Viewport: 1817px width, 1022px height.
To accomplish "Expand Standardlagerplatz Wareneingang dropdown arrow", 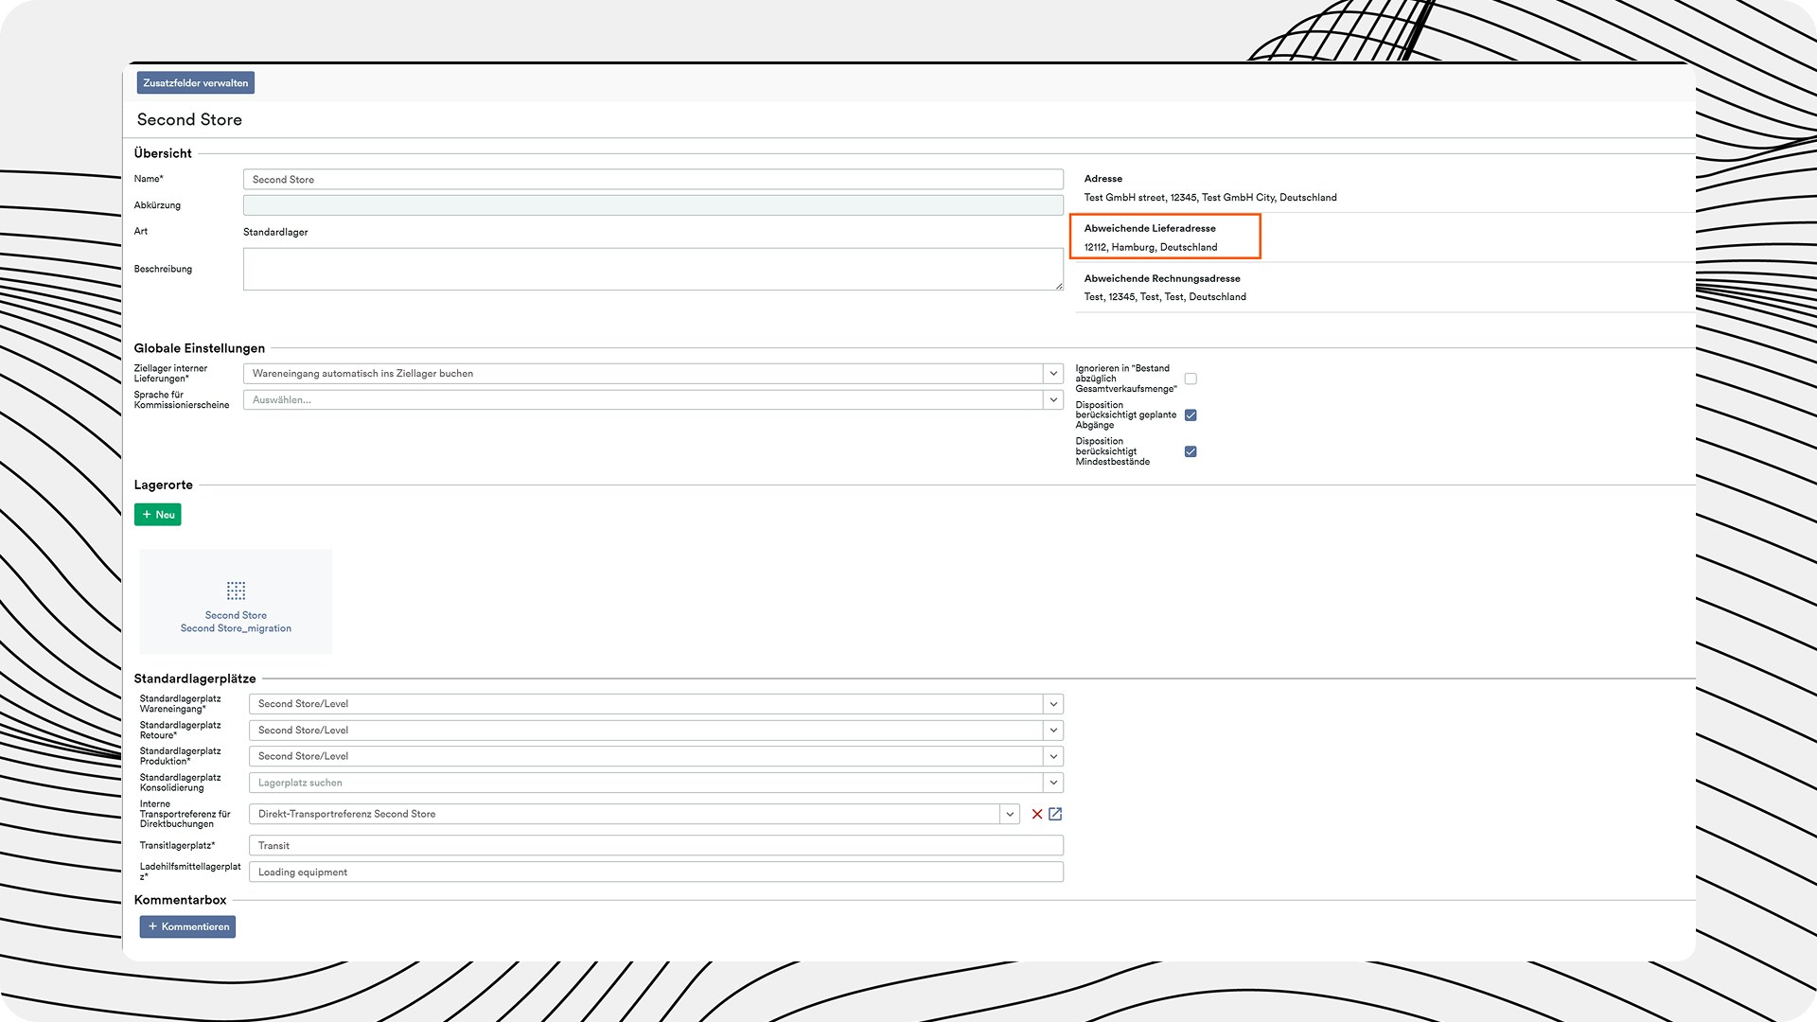I will tap(1053, 704).
